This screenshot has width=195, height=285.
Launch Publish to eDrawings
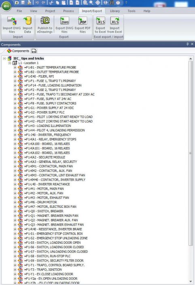tap(45, 25)
